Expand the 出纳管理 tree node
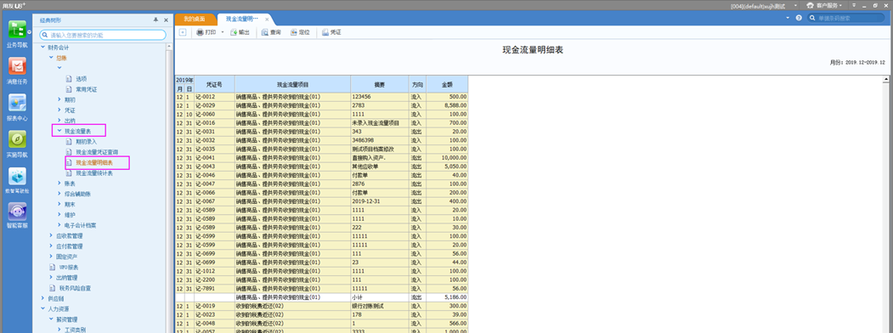The height and width of the screenshot is (333, 893). [51, 278]
